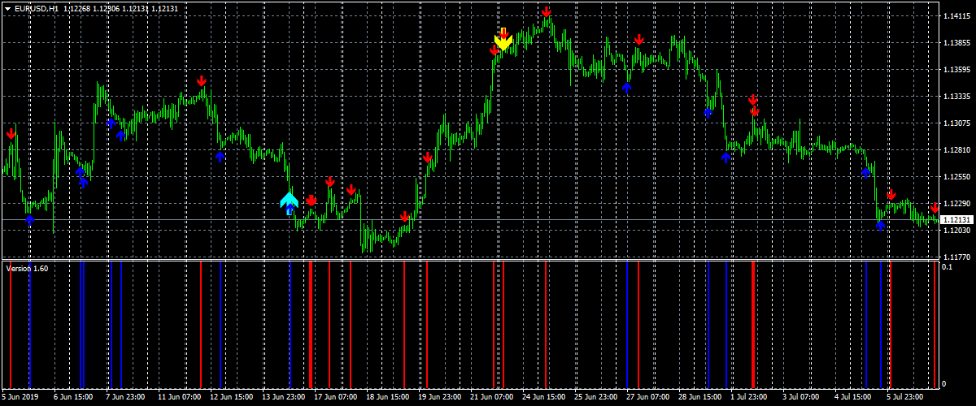Click the EURUSD,H1 symbol label

pyautogui.click(x=37, y=8)
